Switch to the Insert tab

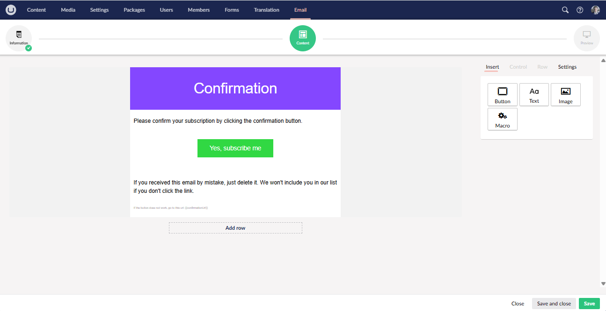point(492,67)
